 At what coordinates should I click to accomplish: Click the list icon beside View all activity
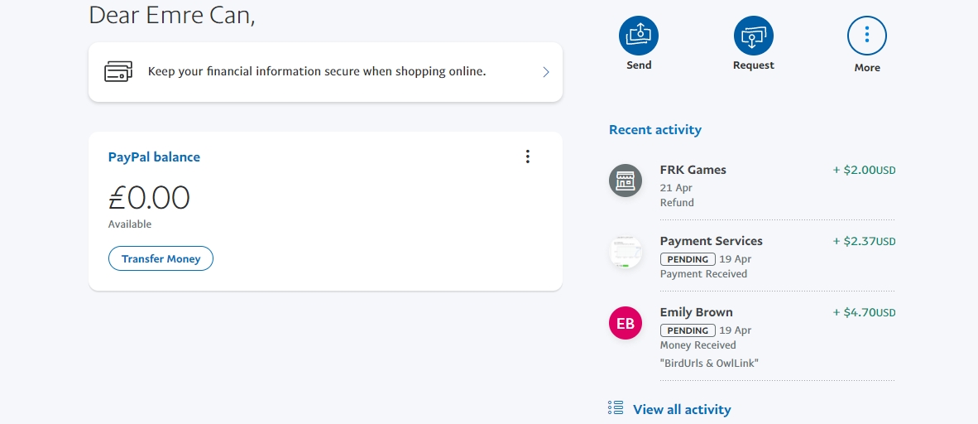[x=616, y=407]
